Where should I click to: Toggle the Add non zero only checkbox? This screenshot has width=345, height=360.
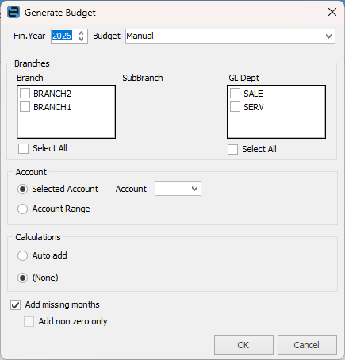[x=29, y=322]
